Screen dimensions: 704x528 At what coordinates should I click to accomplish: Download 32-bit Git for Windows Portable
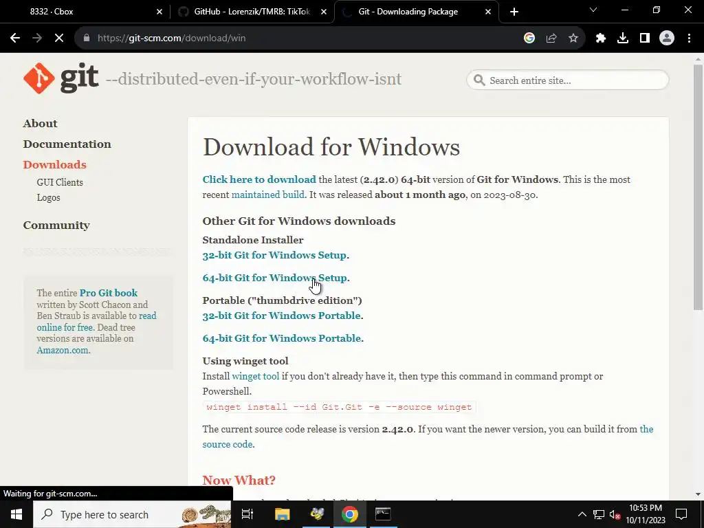tap(281, 316)
